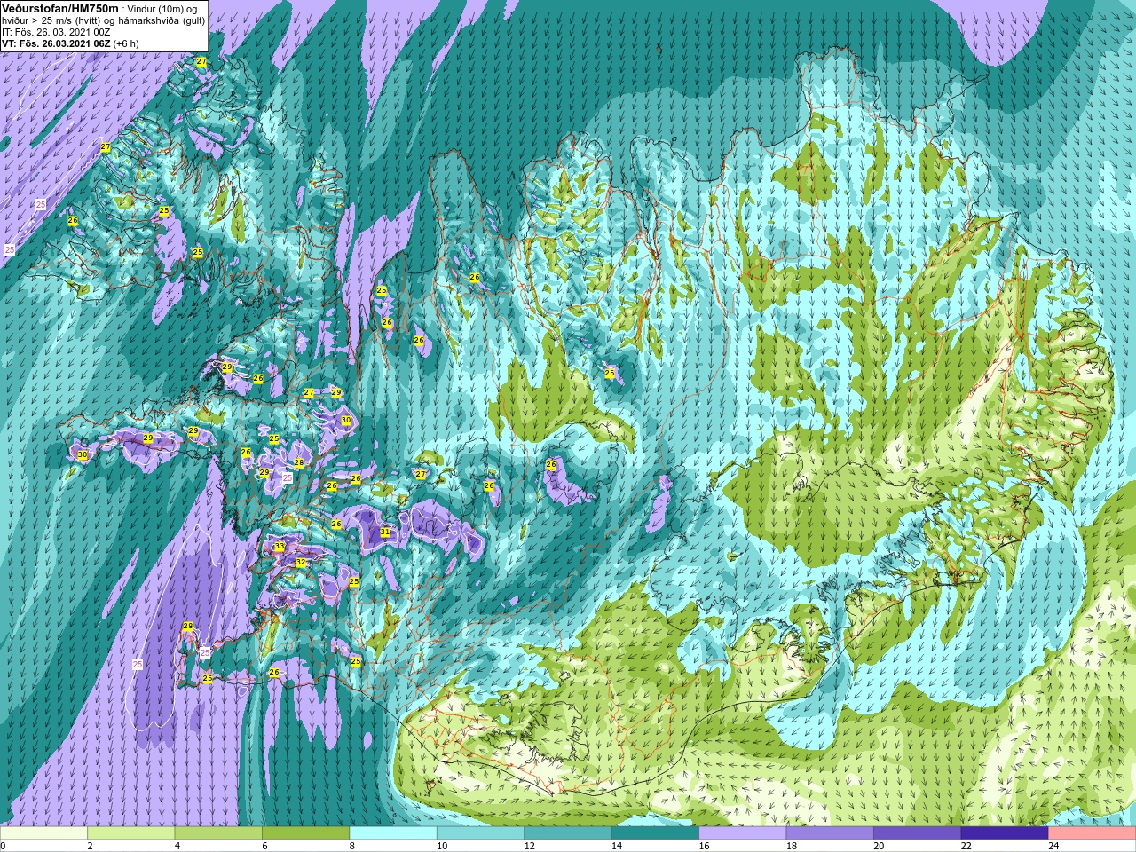1136x852 pixels.
Task: Click the 14–16 m/s dark teal legend swatch
Action: pos(655,833)
